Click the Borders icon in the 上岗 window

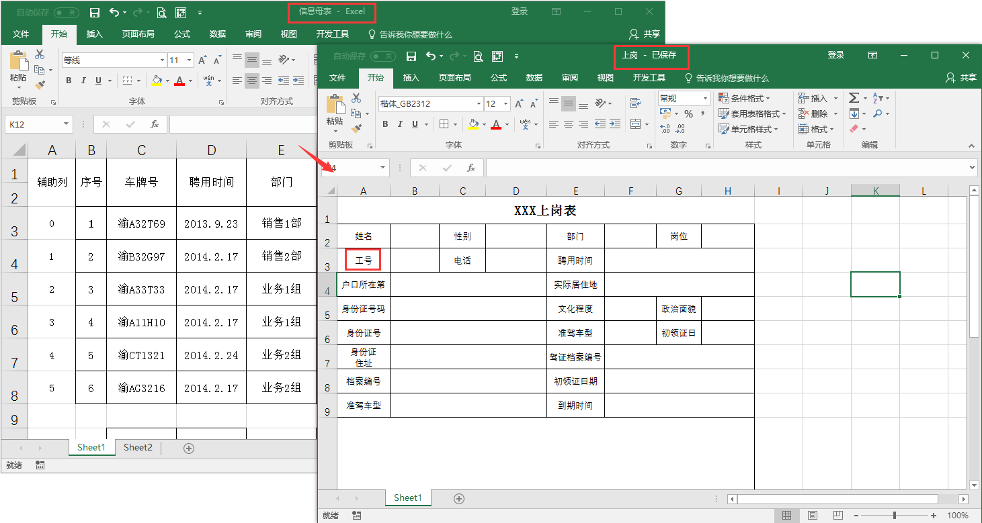coord(444,124)
